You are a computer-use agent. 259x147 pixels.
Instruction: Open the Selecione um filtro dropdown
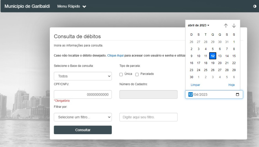pos(83,117)
